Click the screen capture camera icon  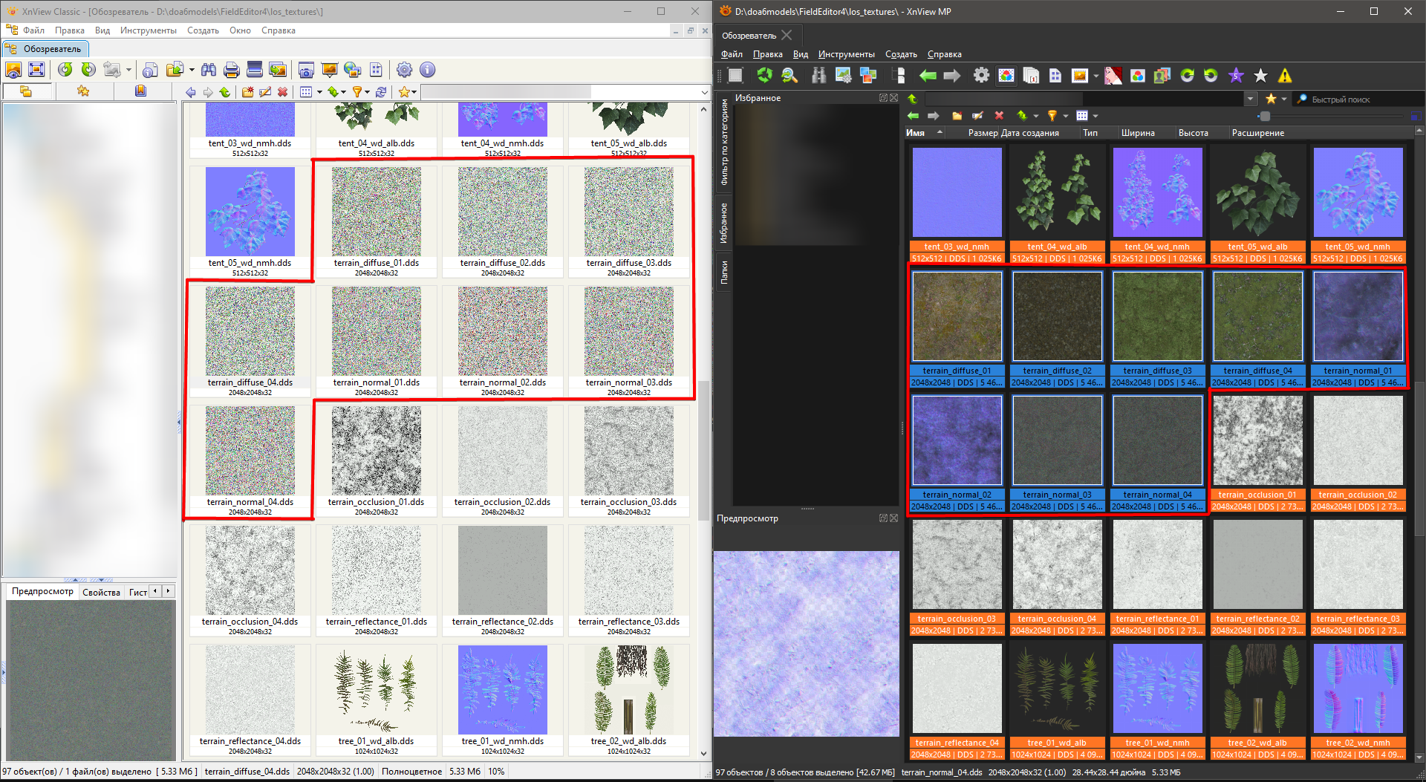(305, 70)
